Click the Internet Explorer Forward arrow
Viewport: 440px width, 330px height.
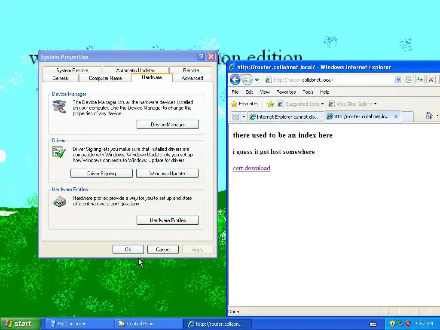click(247, 79)
